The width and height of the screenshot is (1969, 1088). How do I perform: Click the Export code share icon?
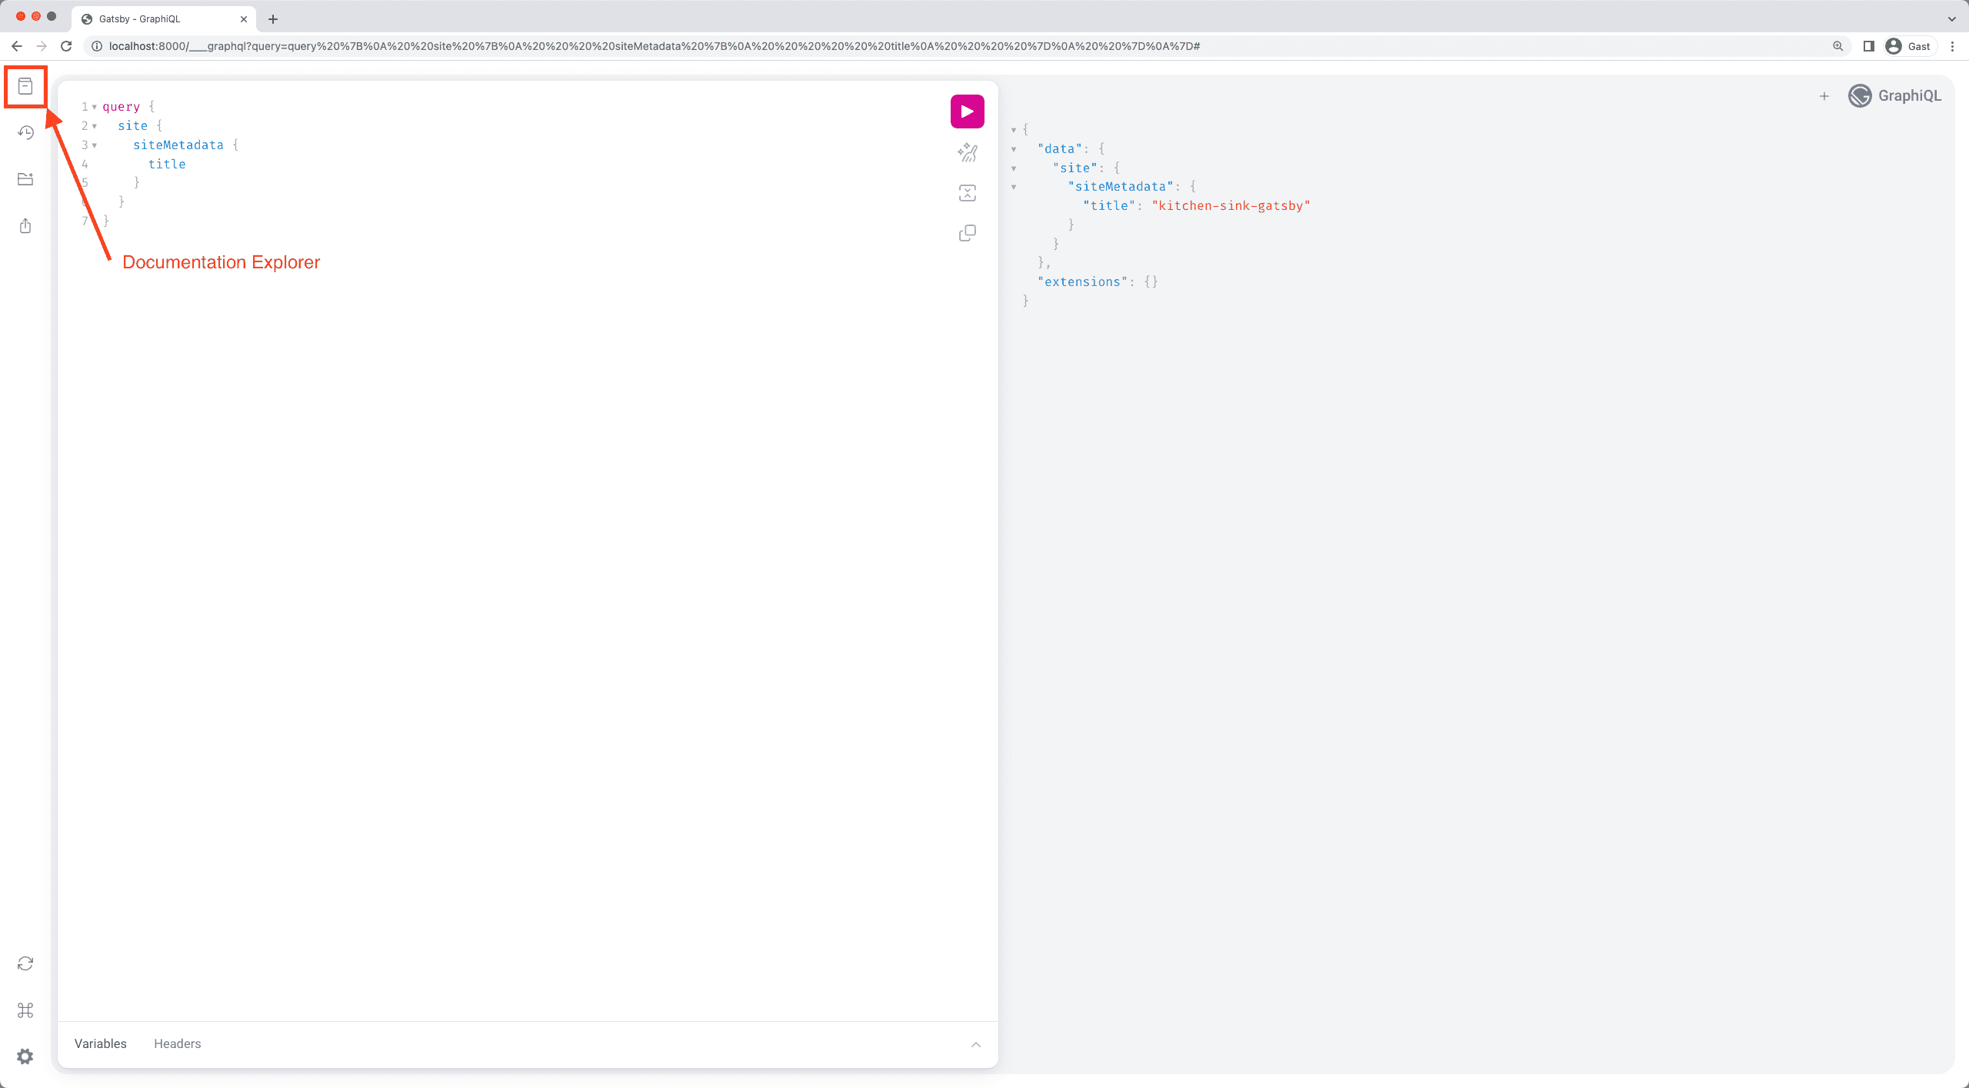(x=25, y=226)
